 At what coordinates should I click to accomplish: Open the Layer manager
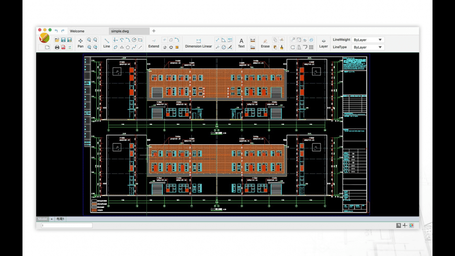coord(324,43)
